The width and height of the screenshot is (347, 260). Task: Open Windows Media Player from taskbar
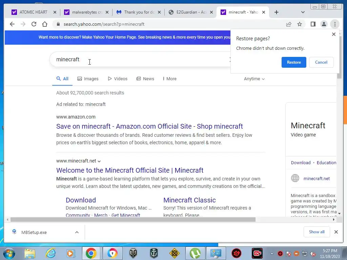coord(71,253)
